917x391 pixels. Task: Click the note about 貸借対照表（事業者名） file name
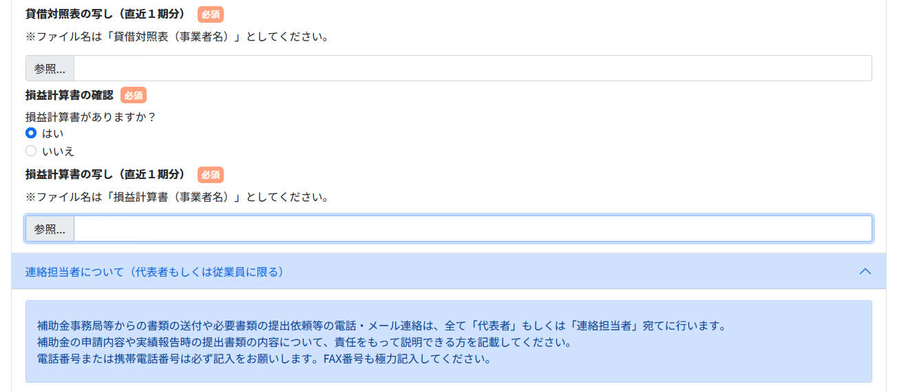point(177,36)
